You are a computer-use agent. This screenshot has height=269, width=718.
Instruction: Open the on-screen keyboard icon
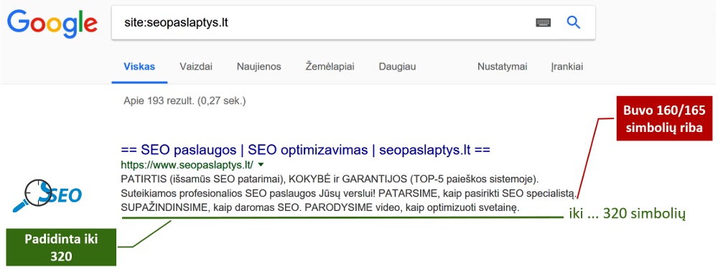tap(543, 22)
